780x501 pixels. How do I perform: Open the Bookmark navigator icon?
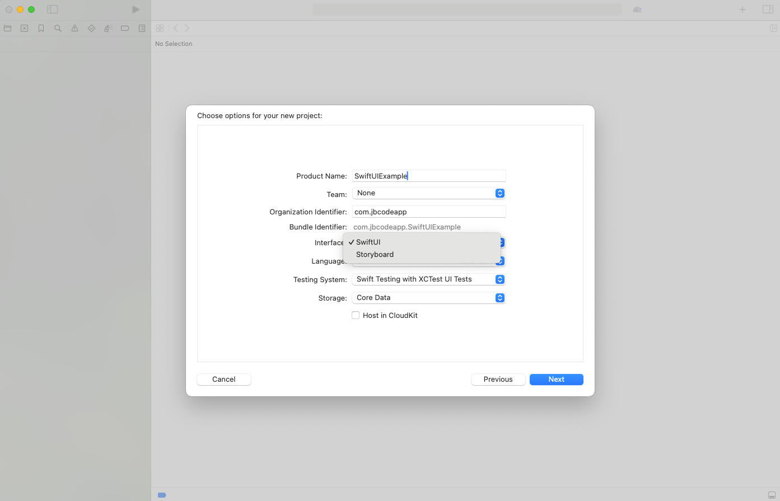click(x=41, y=28)
